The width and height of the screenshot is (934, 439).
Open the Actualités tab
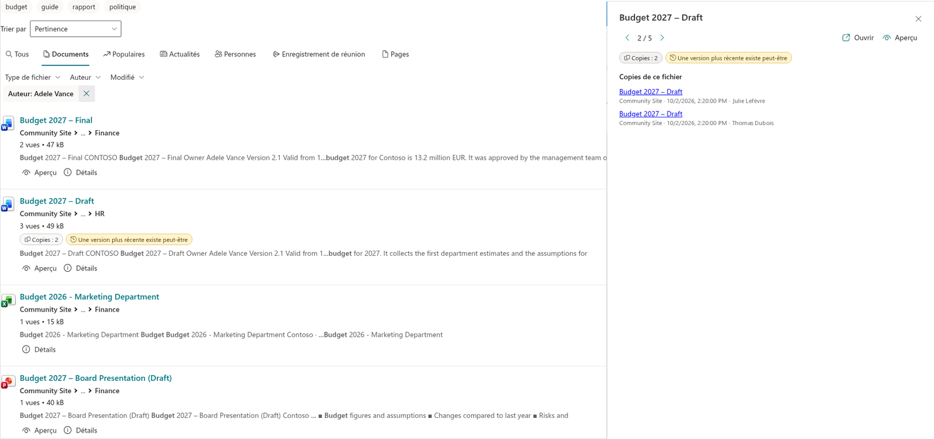coord(180,54)
